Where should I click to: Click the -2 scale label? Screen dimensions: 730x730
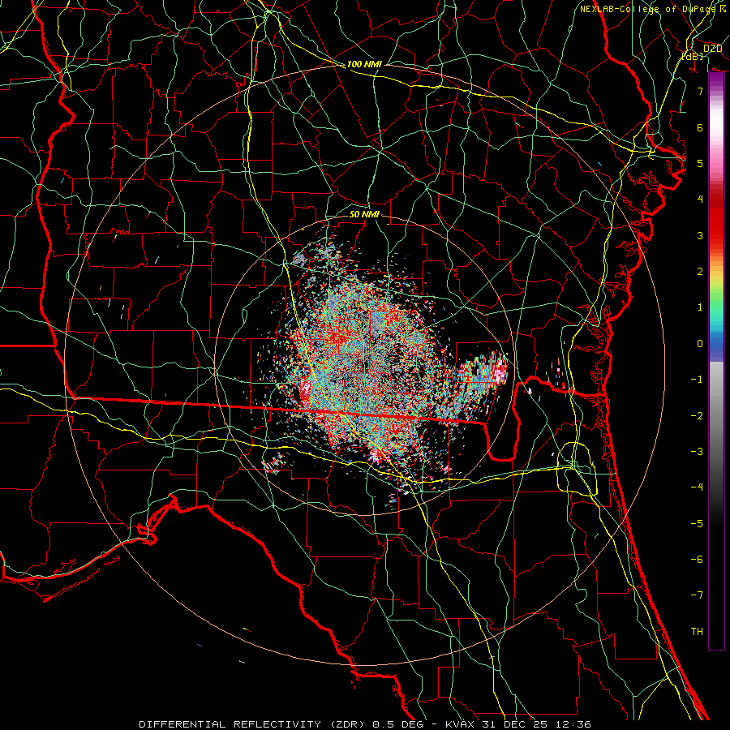tap(697, 416)
